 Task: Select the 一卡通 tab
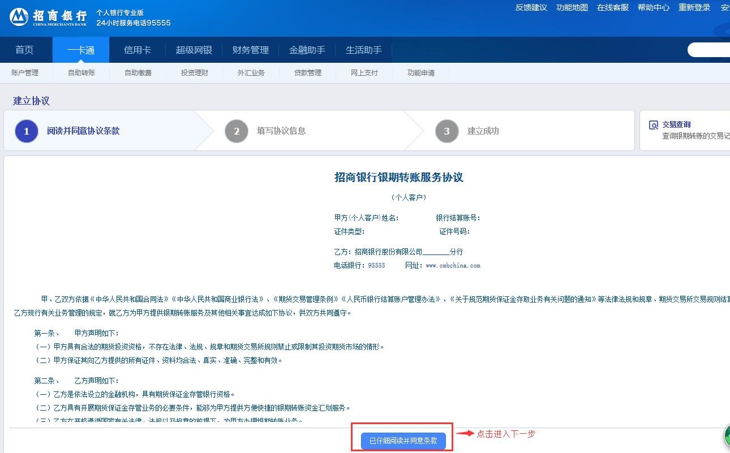point(81,50)
